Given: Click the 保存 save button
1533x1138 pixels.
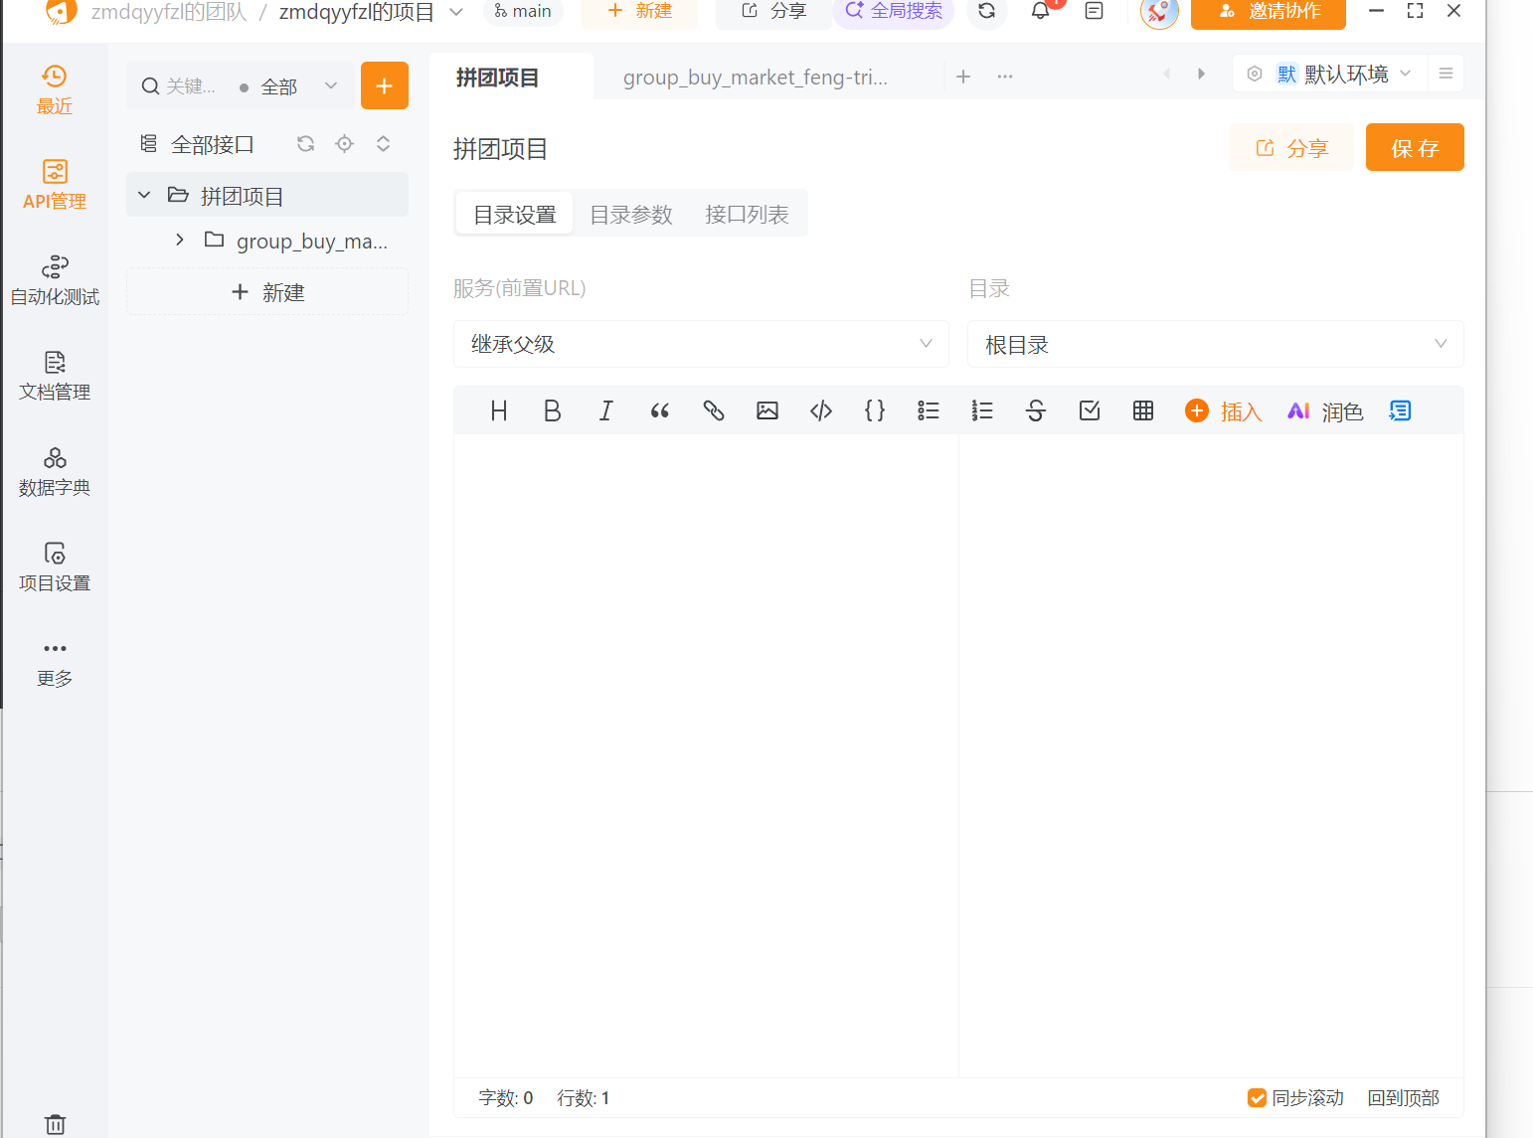Looking at the screenshot, I should (1415, 147).
